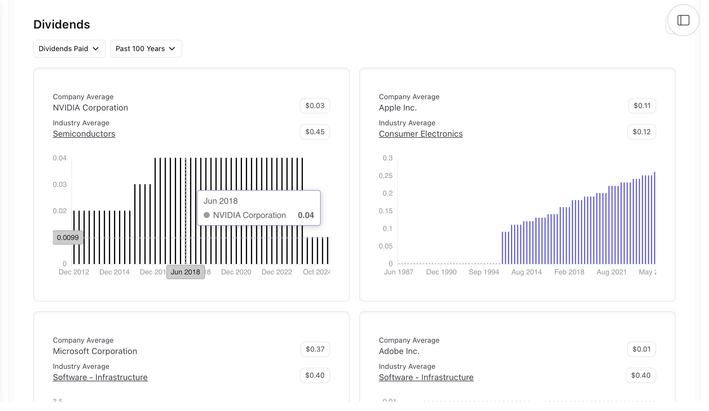Click the Dividends section heading

tap(62, 24)
